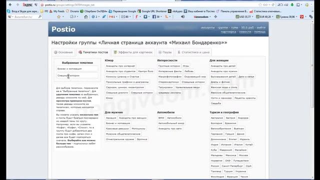Open the Ваш кабинет в Постио bookmark
Screen dimensions: 320x180
[199, 11]
